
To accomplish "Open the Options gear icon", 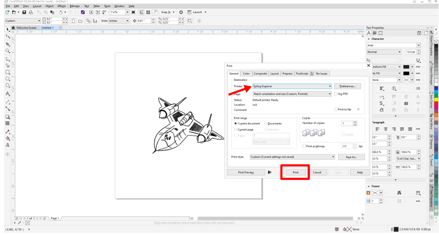I will (x=181, y=12).
